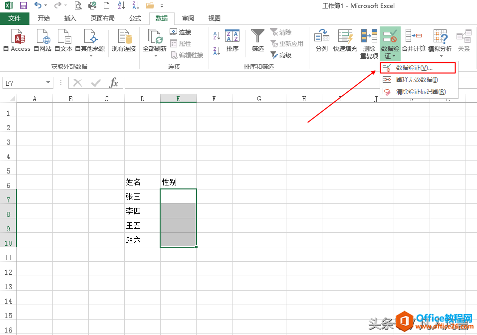Screen dimensions: 477x335
Task: Open the 审阅 ribbon tab
Action: click(188, 18)
